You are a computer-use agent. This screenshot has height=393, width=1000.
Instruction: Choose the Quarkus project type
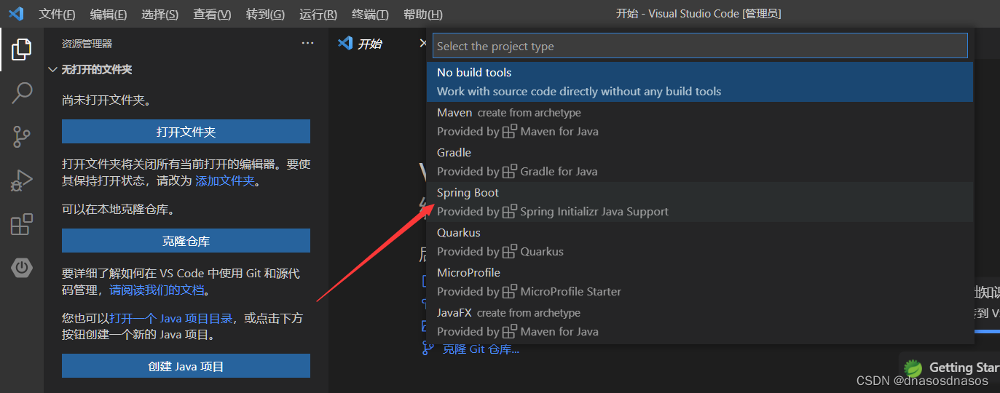(x=700, y=242)
